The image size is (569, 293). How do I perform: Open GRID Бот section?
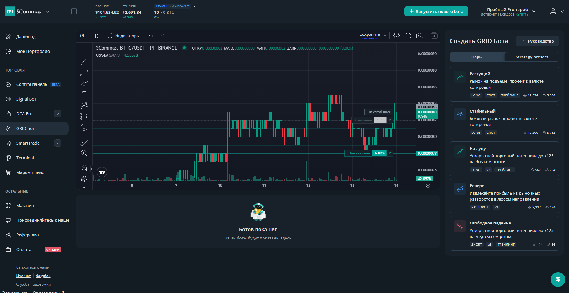35,128
